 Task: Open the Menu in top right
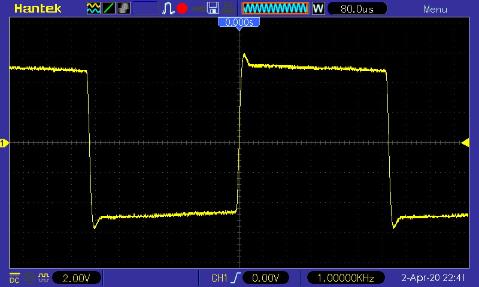[435, 9]
